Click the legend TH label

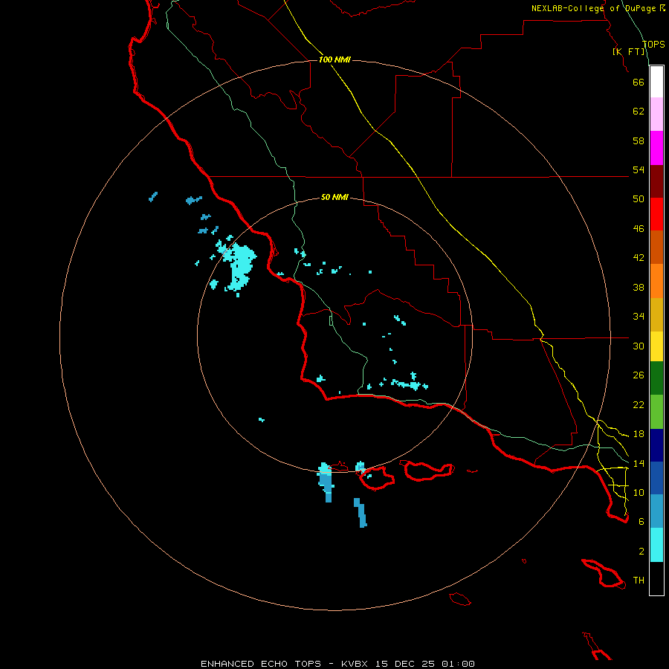click(x=639, y=581)
